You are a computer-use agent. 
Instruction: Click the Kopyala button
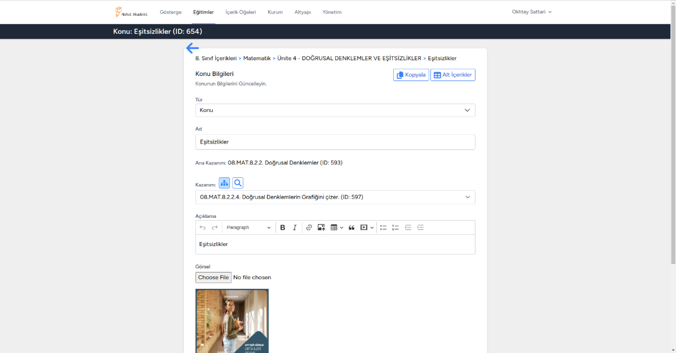(411, 75)
